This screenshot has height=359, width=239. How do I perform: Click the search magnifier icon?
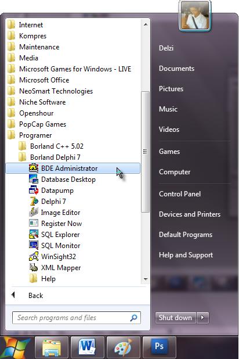point(133,318)
